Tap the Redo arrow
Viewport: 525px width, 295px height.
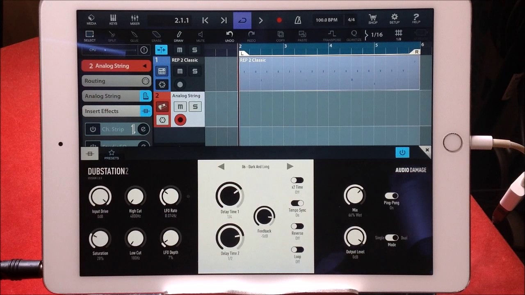click(x=251, y=36)
